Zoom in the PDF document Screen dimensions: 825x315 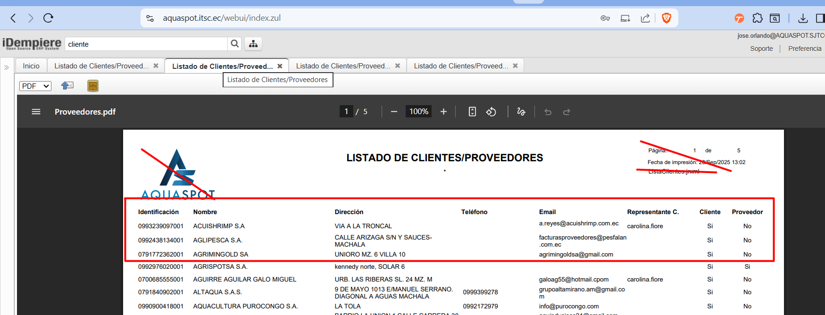pos(443,112)
